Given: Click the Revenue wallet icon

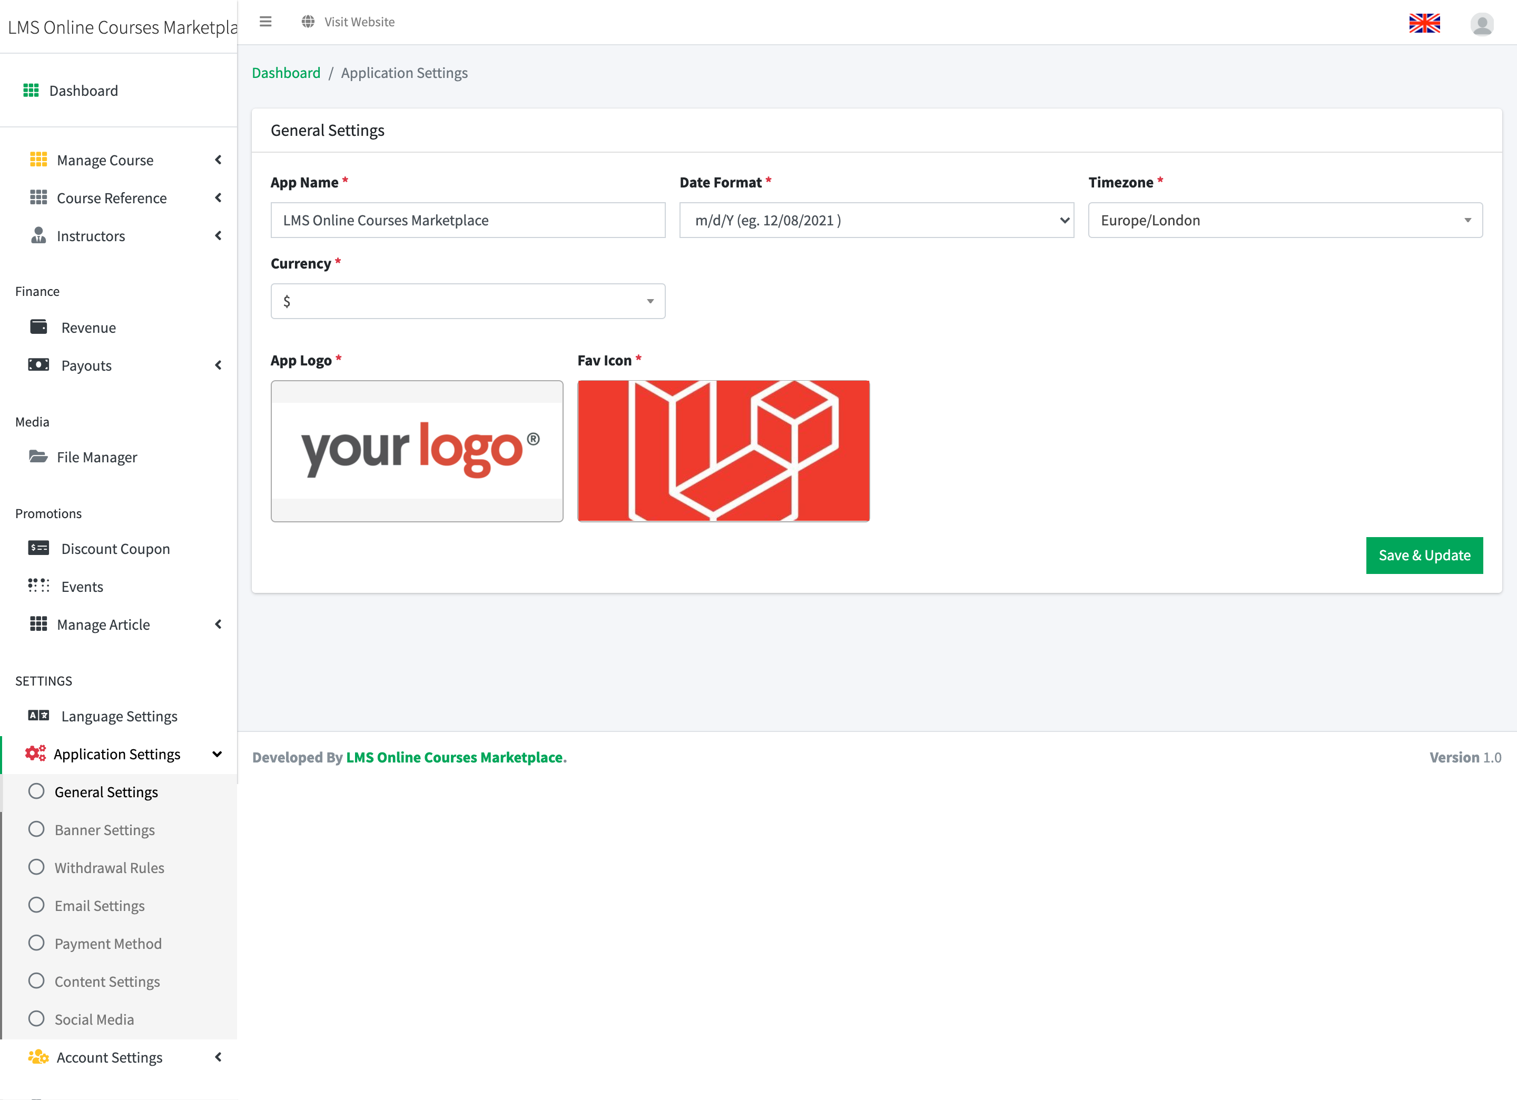Looking at the screenshot, I should click(39, 327).
